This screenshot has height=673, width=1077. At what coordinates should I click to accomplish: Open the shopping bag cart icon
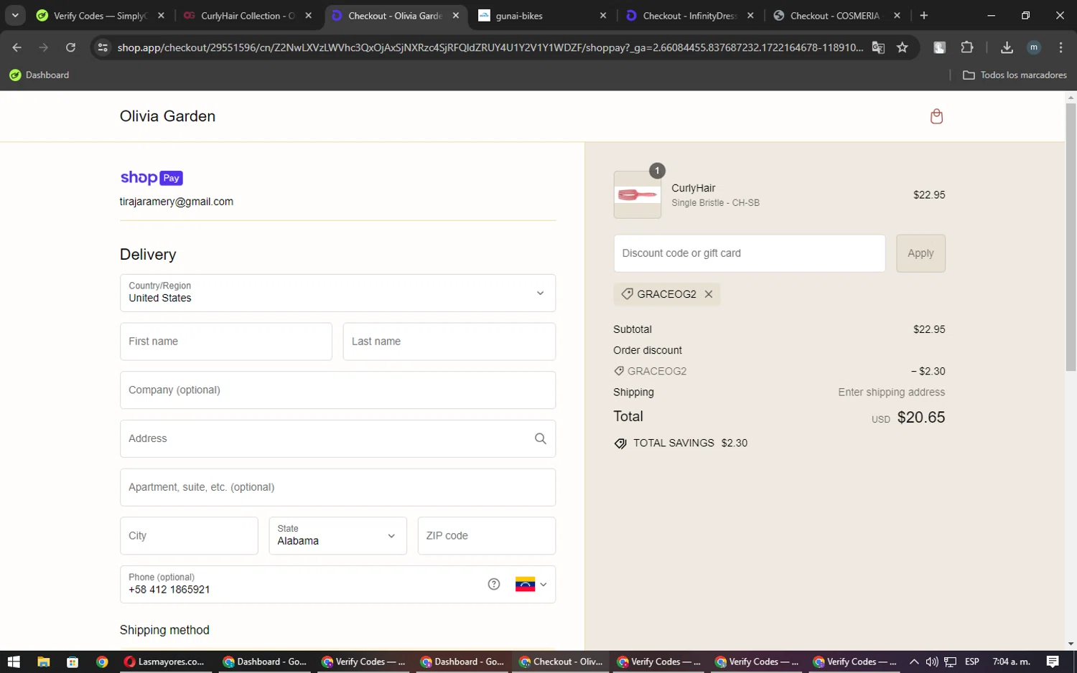(x=936, y=116)
